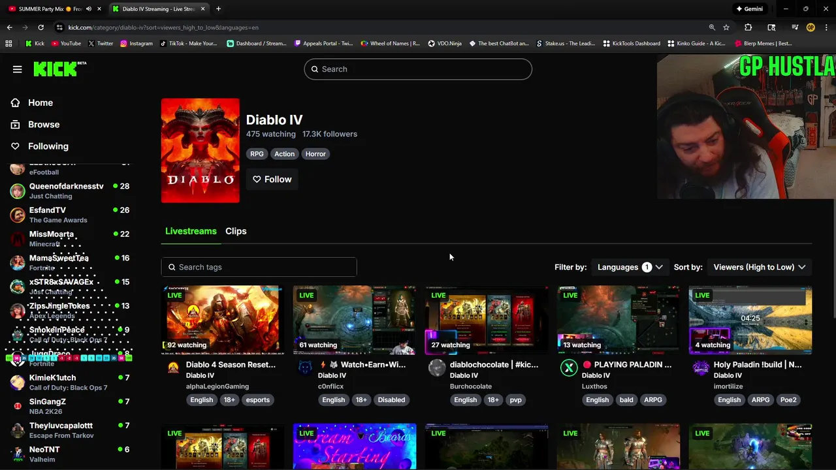Click the Action tag
Screen dimensions: 836x470
pyautogui.click(x=284, y=154)
